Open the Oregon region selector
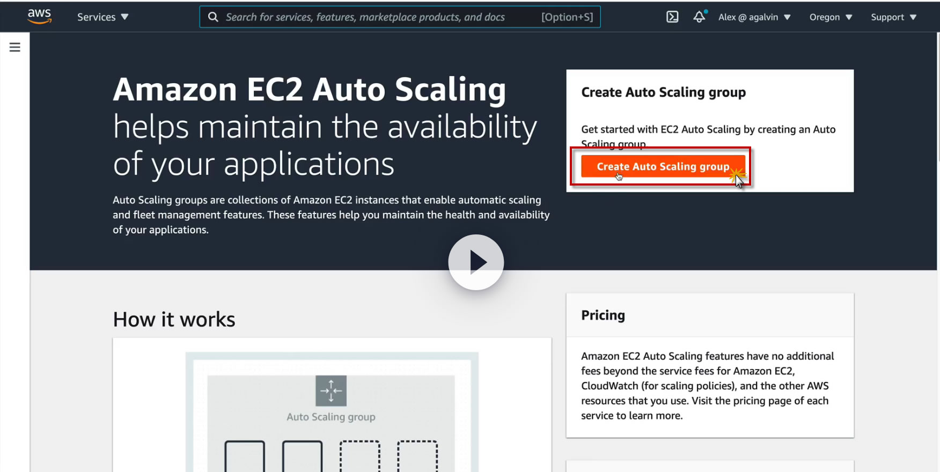The image size is (940, 472). [831, 17]
